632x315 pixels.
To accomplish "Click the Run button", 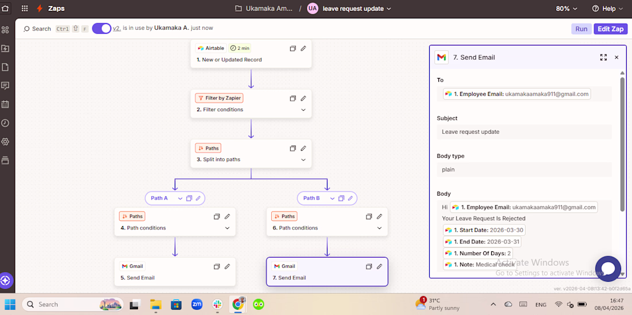I will [581, 29].
